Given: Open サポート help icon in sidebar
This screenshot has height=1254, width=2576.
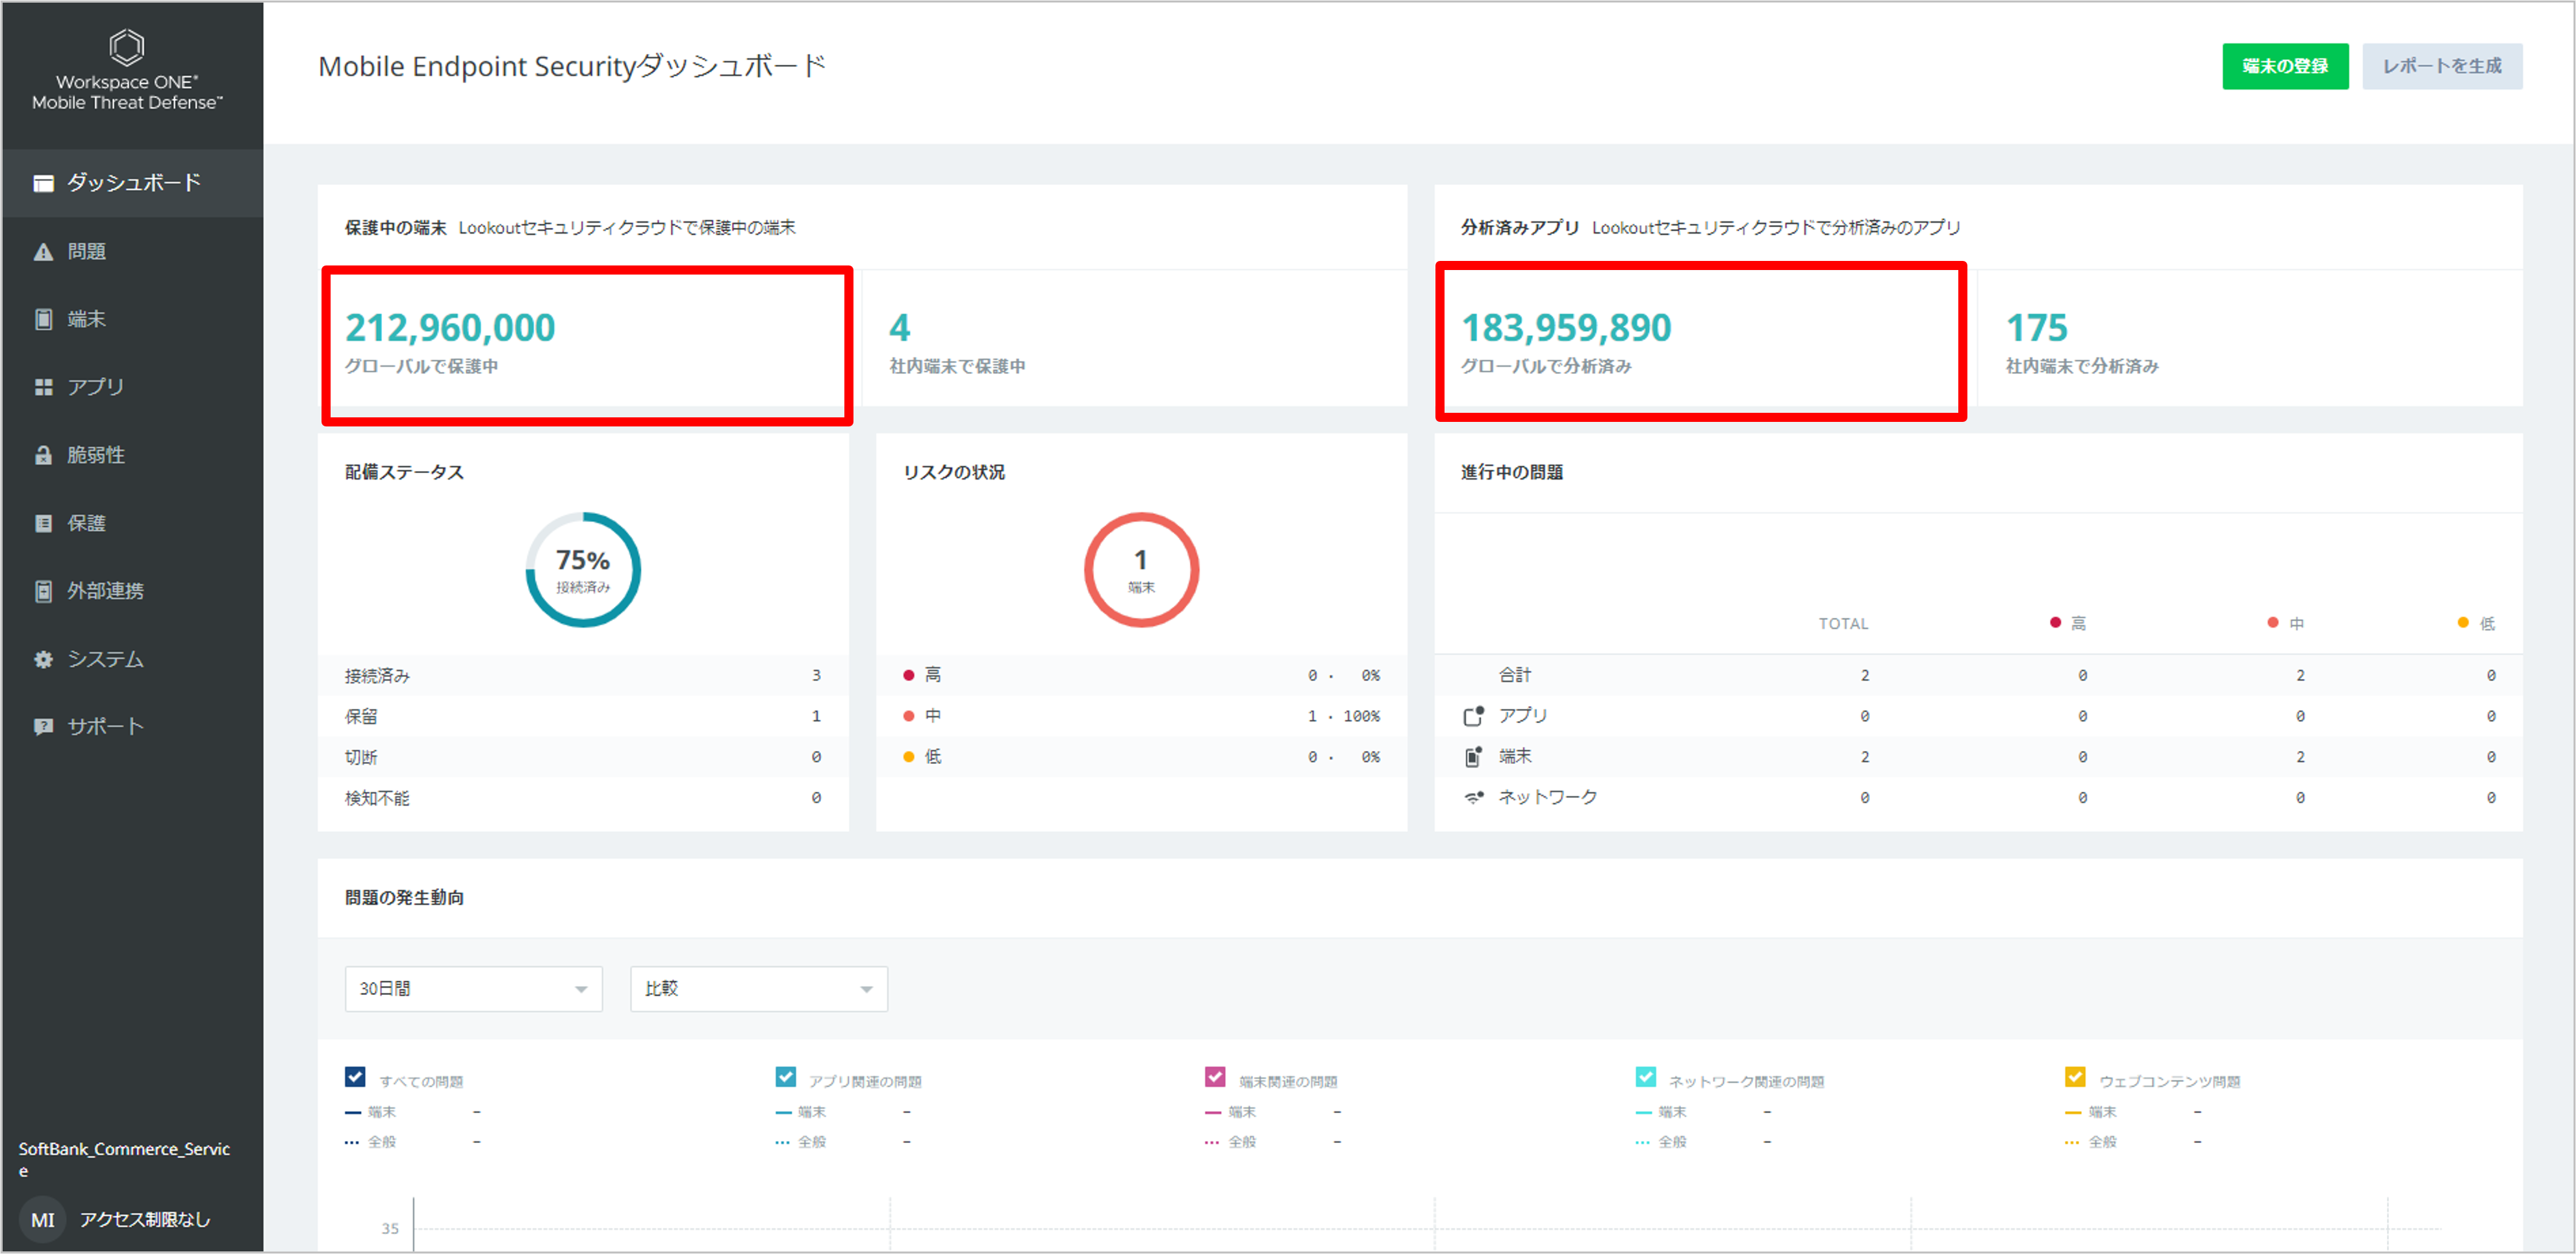Looking at the screenshot, I should pos(43,726).
